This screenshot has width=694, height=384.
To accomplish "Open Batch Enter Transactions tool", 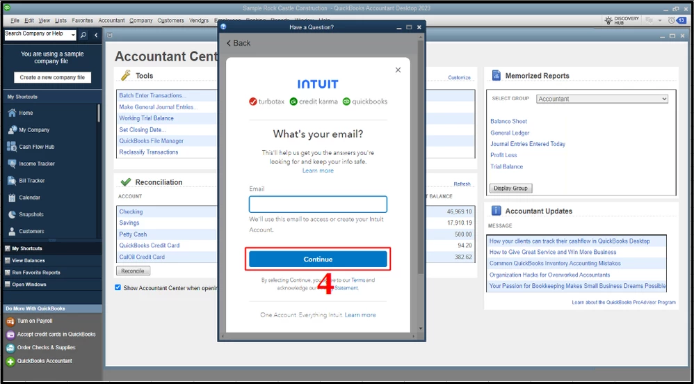I will (153, 96).
